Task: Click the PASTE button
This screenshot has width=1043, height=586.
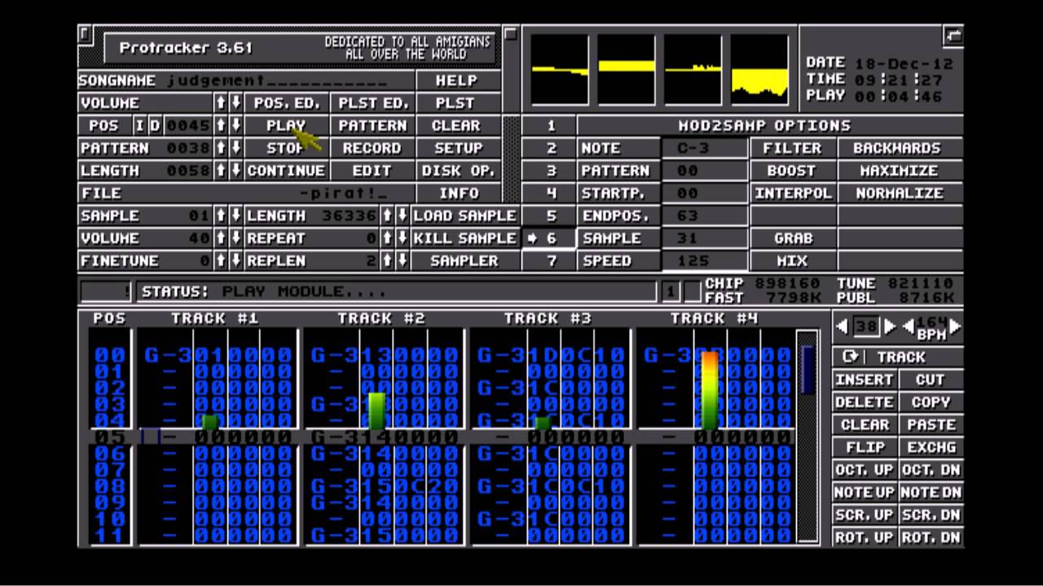Action: (931, 425)
